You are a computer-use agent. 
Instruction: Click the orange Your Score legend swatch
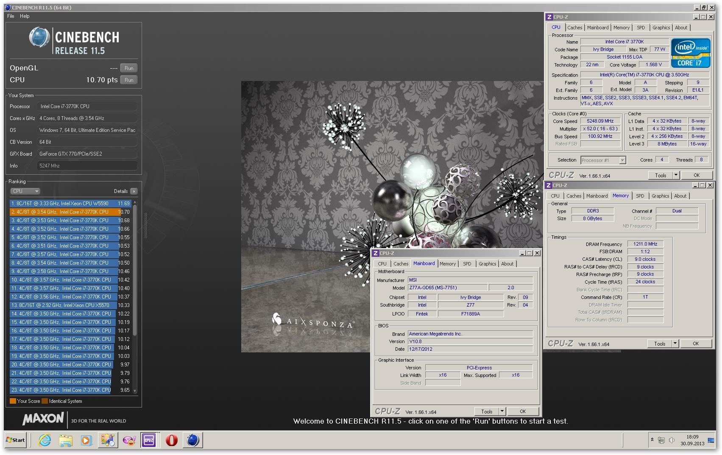coord(13,401)
